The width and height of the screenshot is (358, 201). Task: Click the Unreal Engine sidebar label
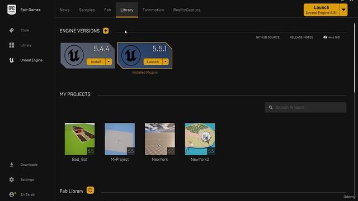point(31,60)
